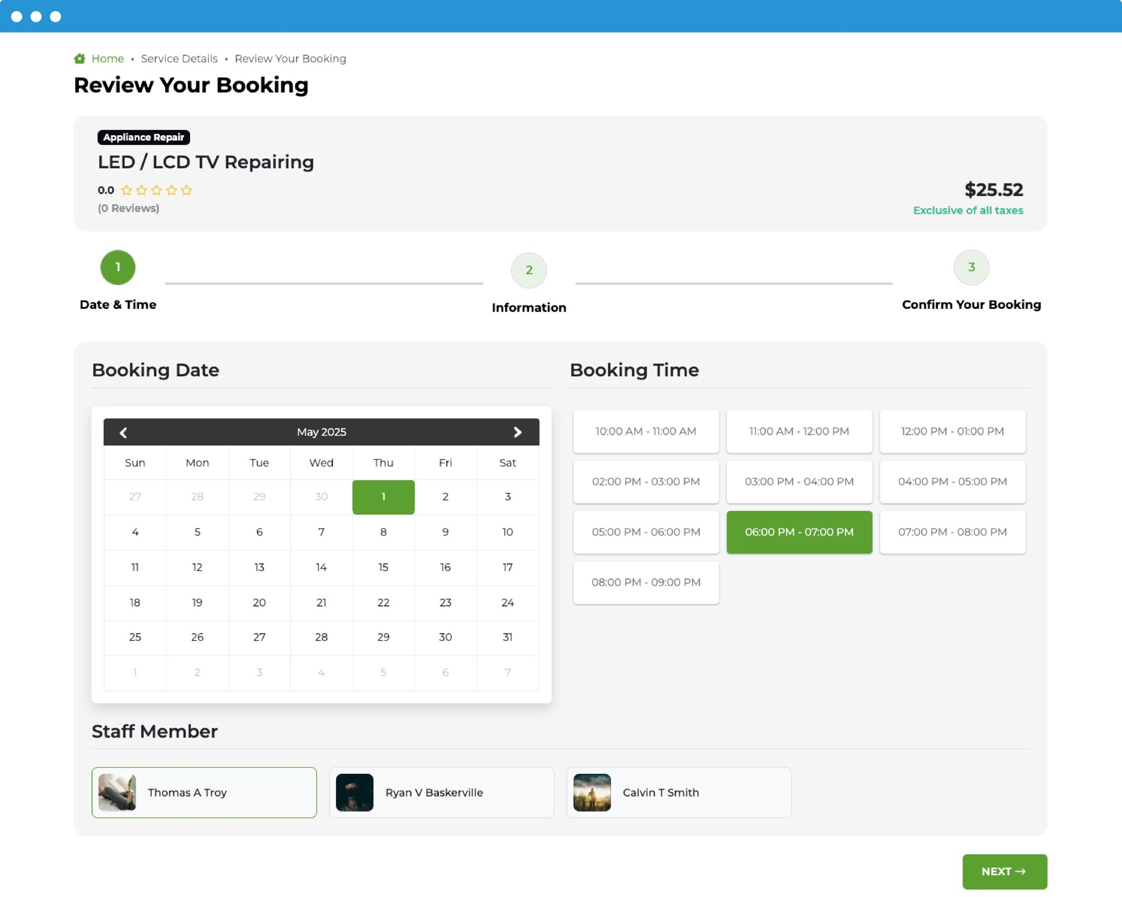This screenshot has height=897, width=1122.
Task: Click Ryan V Baskerville's avatar image
Action: (354, 792)
